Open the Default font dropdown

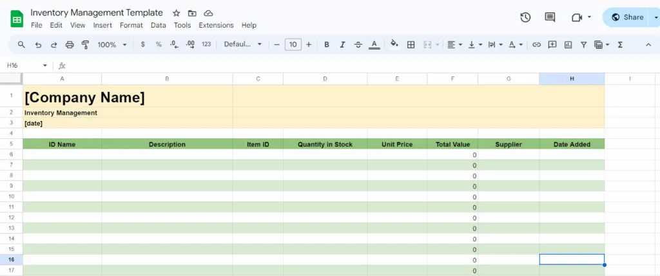243,44
